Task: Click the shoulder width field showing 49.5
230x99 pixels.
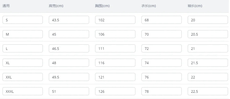Action: [x=69, y=77]
